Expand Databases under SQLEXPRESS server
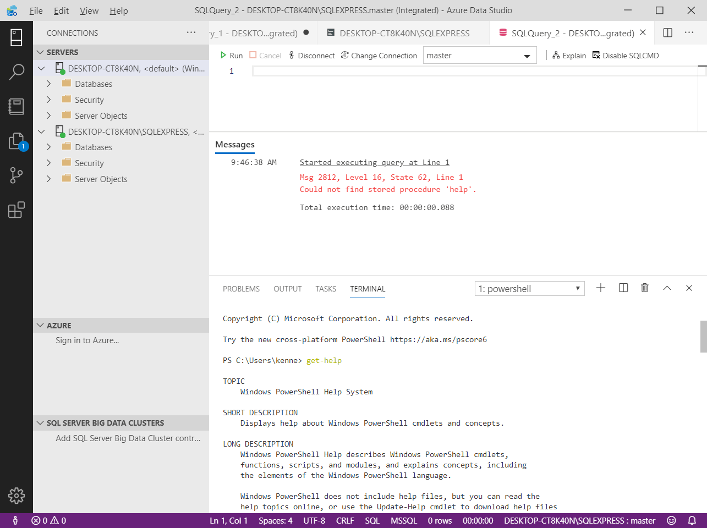707x528 pixels. tap(49, 147)
